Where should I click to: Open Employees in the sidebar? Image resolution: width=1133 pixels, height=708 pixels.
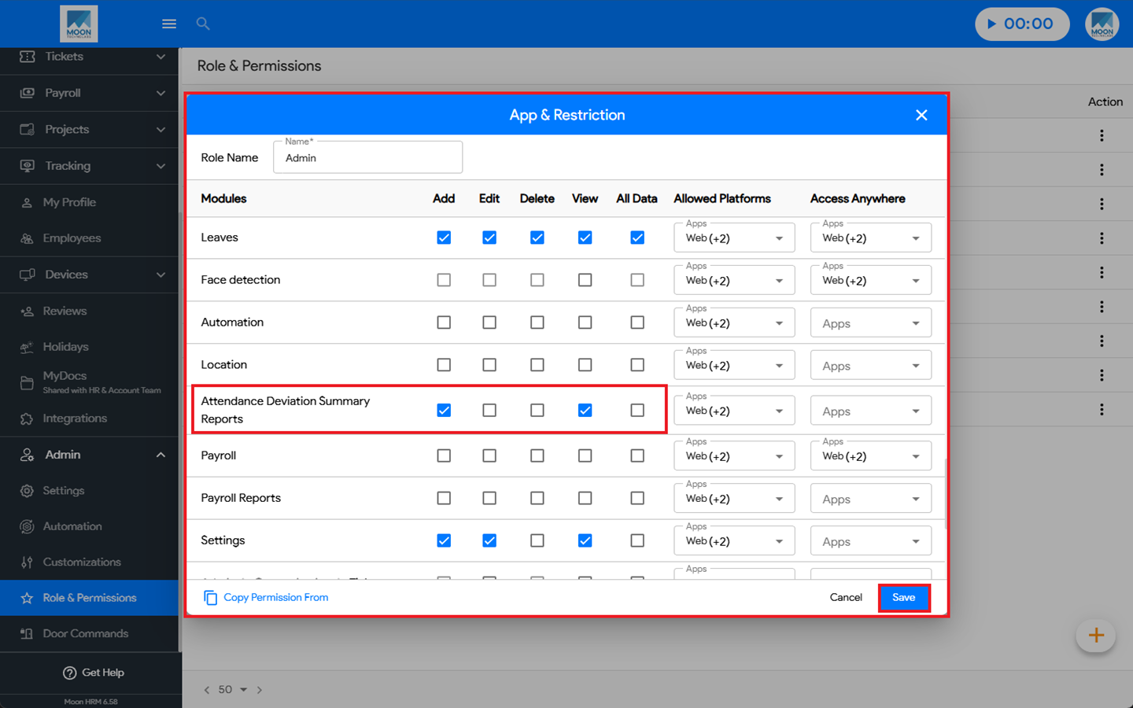(x=72, y=238)
